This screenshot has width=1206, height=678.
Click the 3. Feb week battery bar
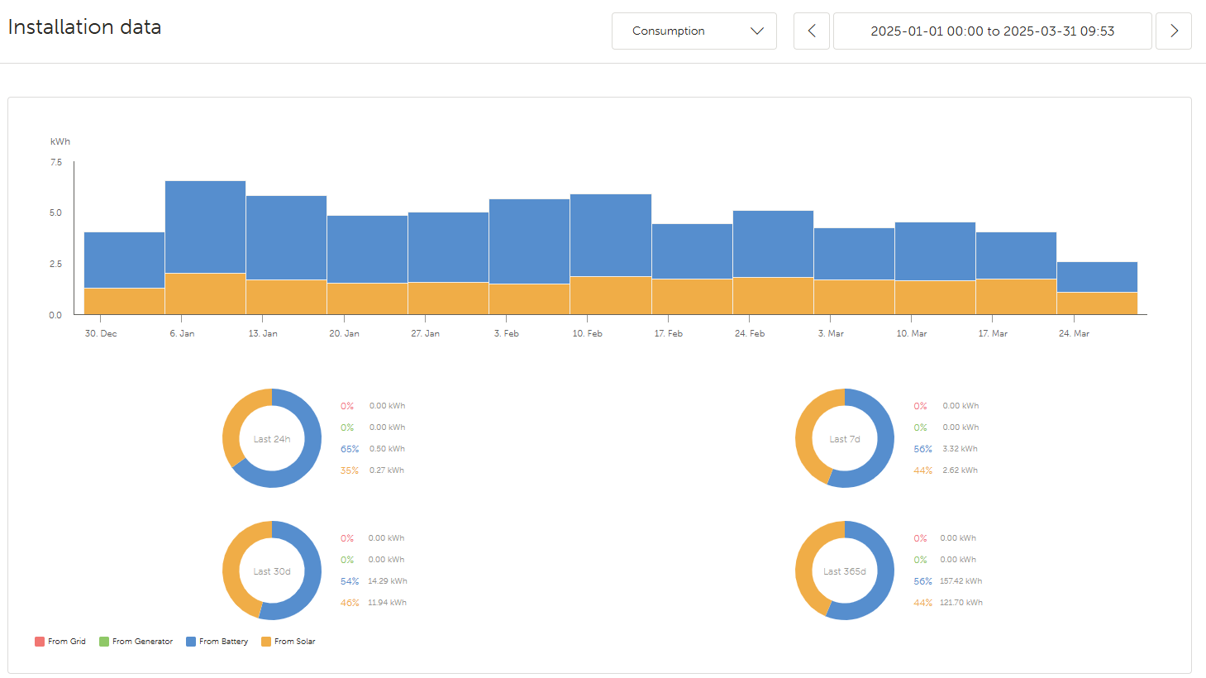point(529,241)
